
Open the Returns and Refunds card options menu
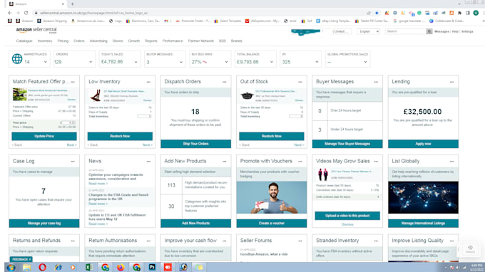[x=73, y=241]
